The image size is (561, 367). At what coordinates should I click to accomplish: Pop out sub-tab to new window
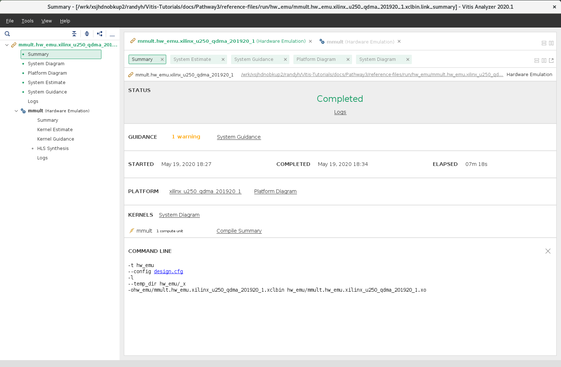(551, 61)
